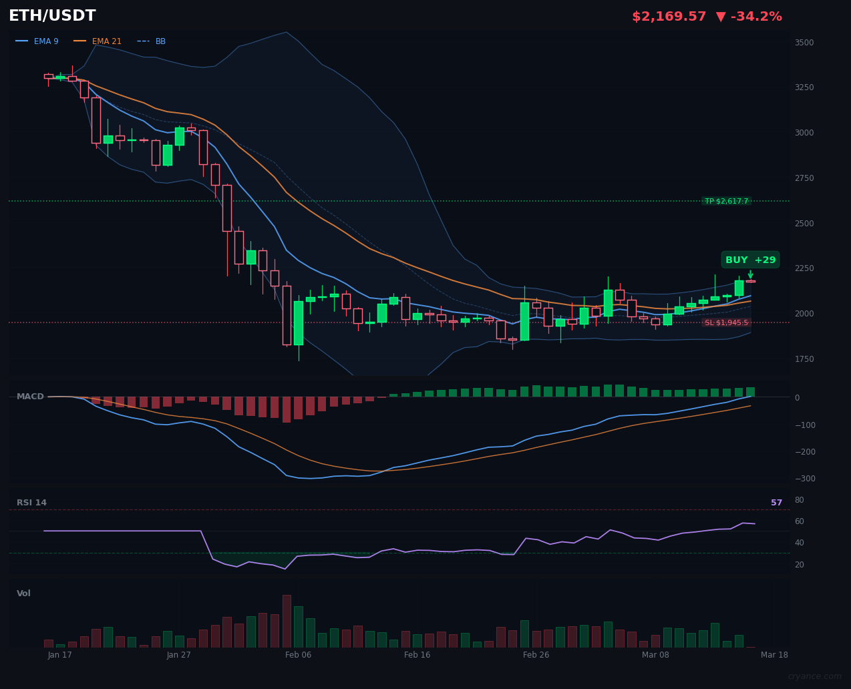Click the last green MACD histogram bar
Viewport: 851px width, 689px height.
750,391
